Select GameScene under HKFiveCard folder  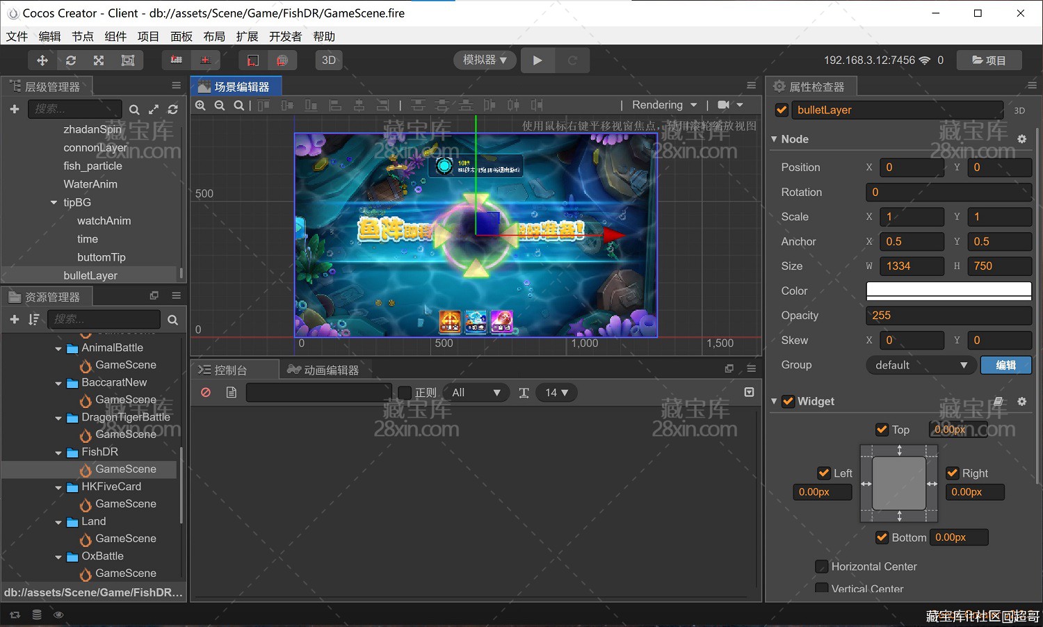click(x=125, y=504)
